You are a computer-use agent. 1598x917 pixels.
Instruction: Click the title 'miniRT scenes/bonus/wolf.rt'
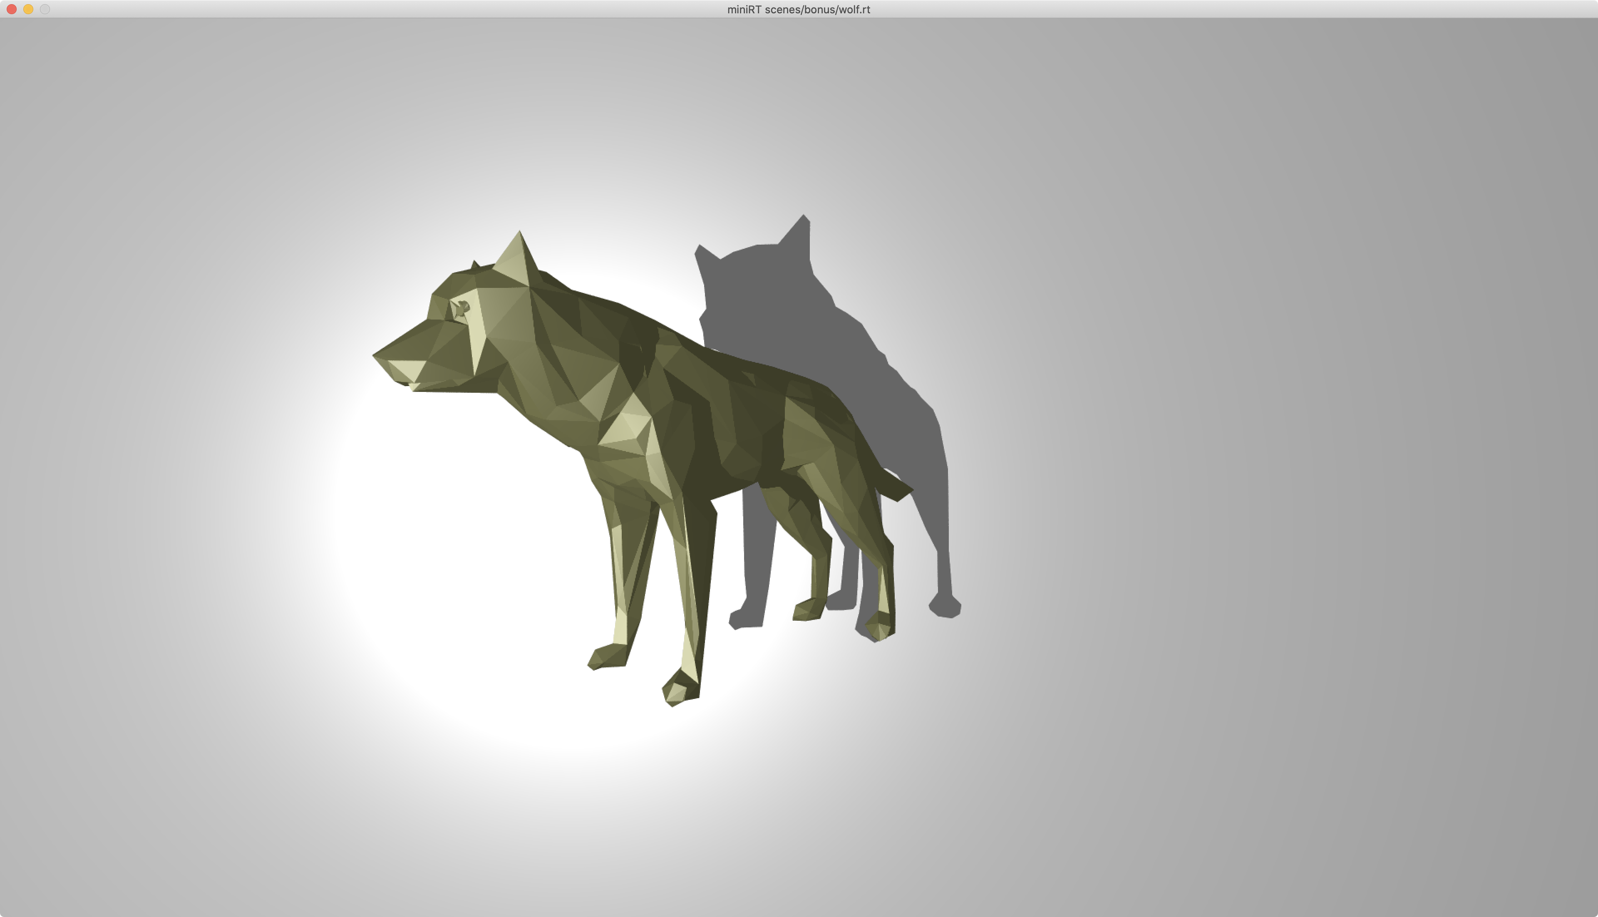(x=799, y=10)
